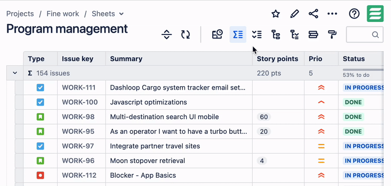Screen dimensions: 391x186
Task: Click the pencil edit icon
Action: click(295, 14)
